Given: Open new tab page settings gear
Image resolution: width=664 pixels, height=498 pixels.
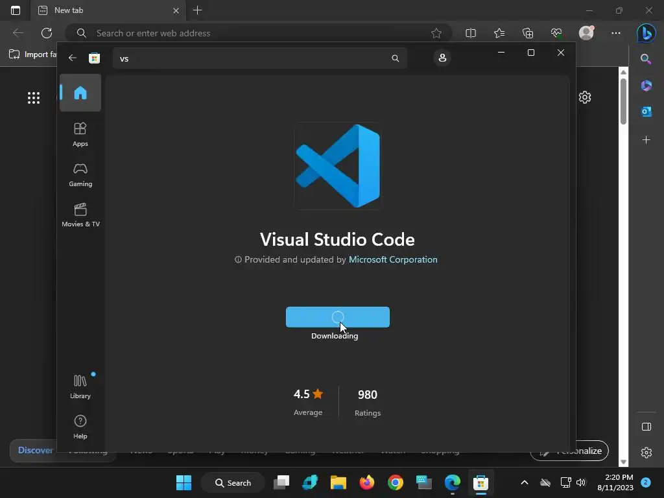Looking at the screenshot, I should click(585, 97).
